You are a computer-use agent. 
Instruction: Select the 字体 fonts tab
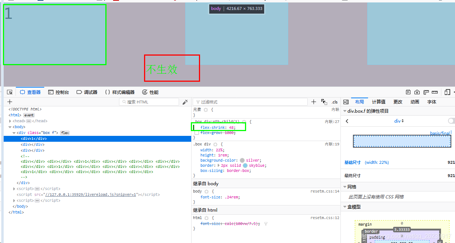(x=432, y=102)
